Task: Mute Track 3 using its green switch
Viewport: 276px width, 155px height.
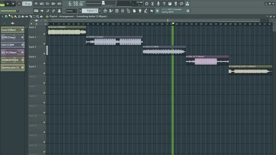Action: click(x=44, y=54)
